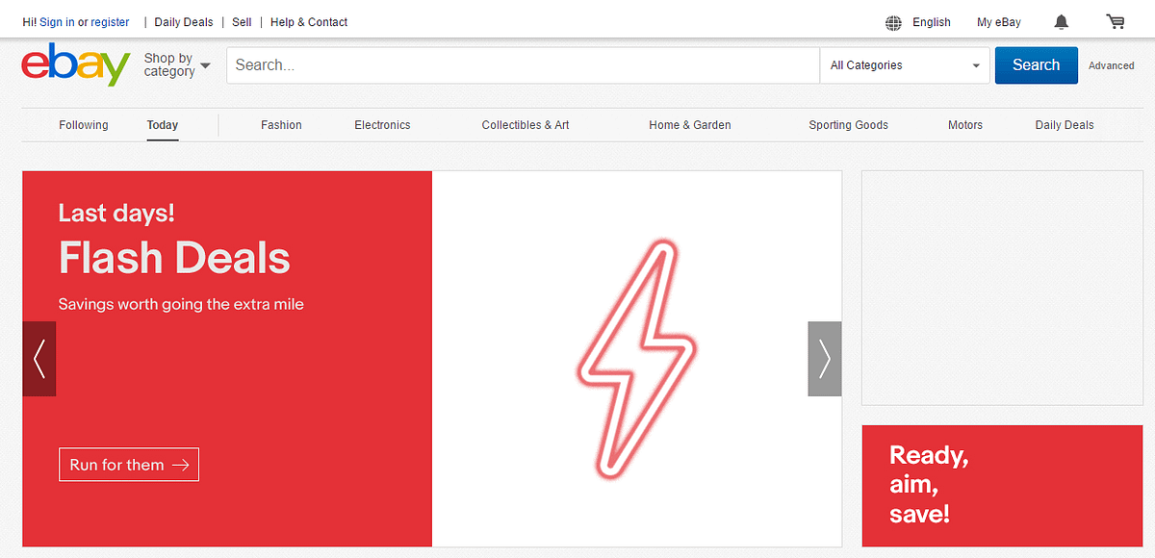Select the Today tab

pos(162,125)
